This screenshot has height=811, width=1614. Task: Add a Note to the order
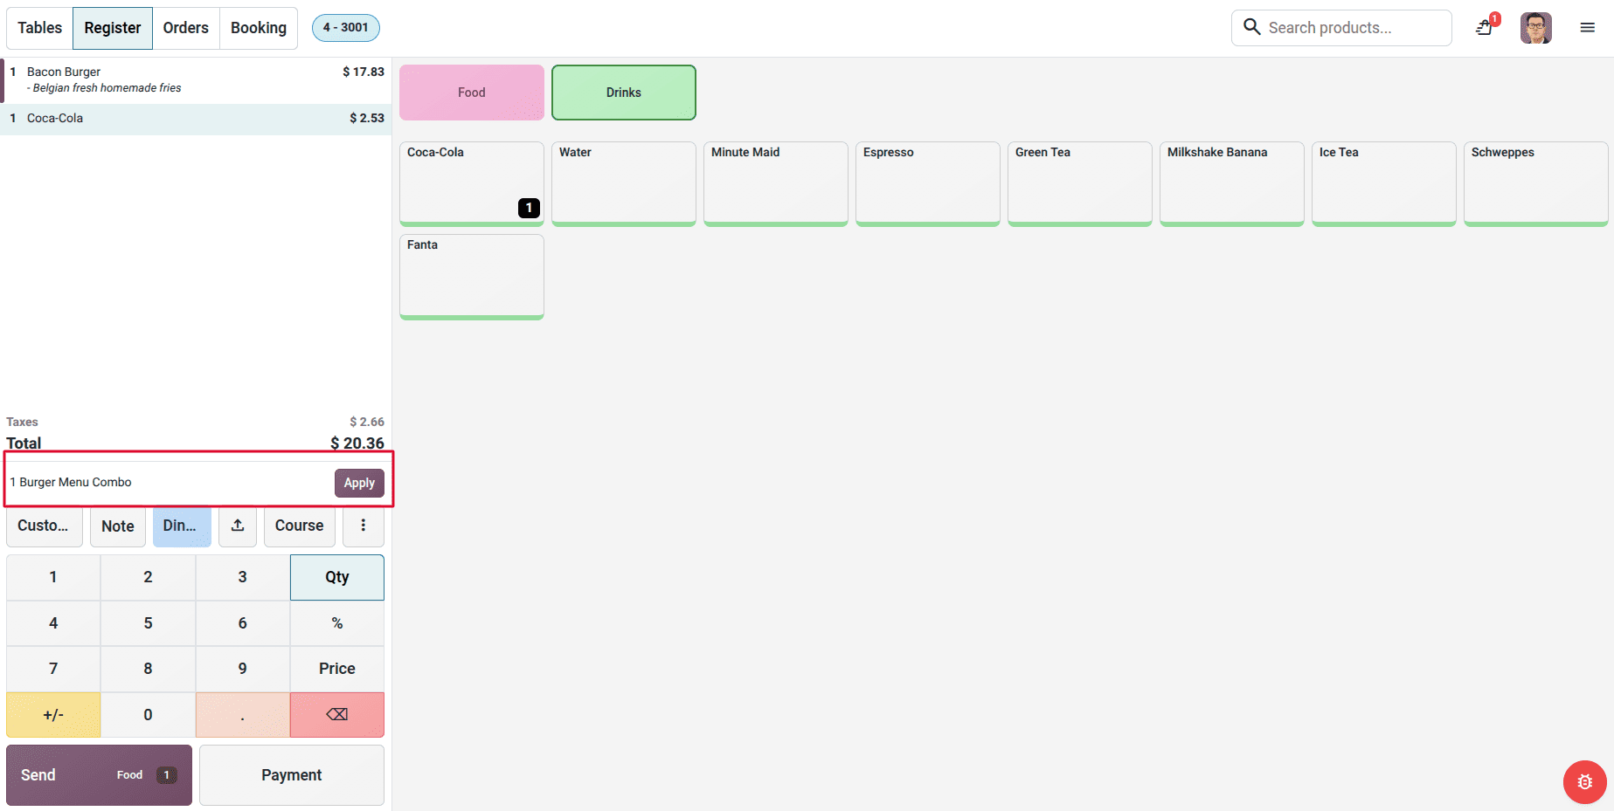118,526
